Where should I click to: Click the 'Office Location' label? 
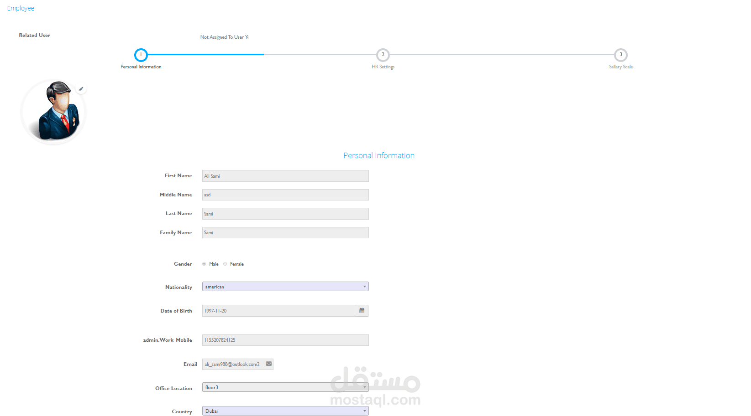pyautogui.click(x=173, y=388)
